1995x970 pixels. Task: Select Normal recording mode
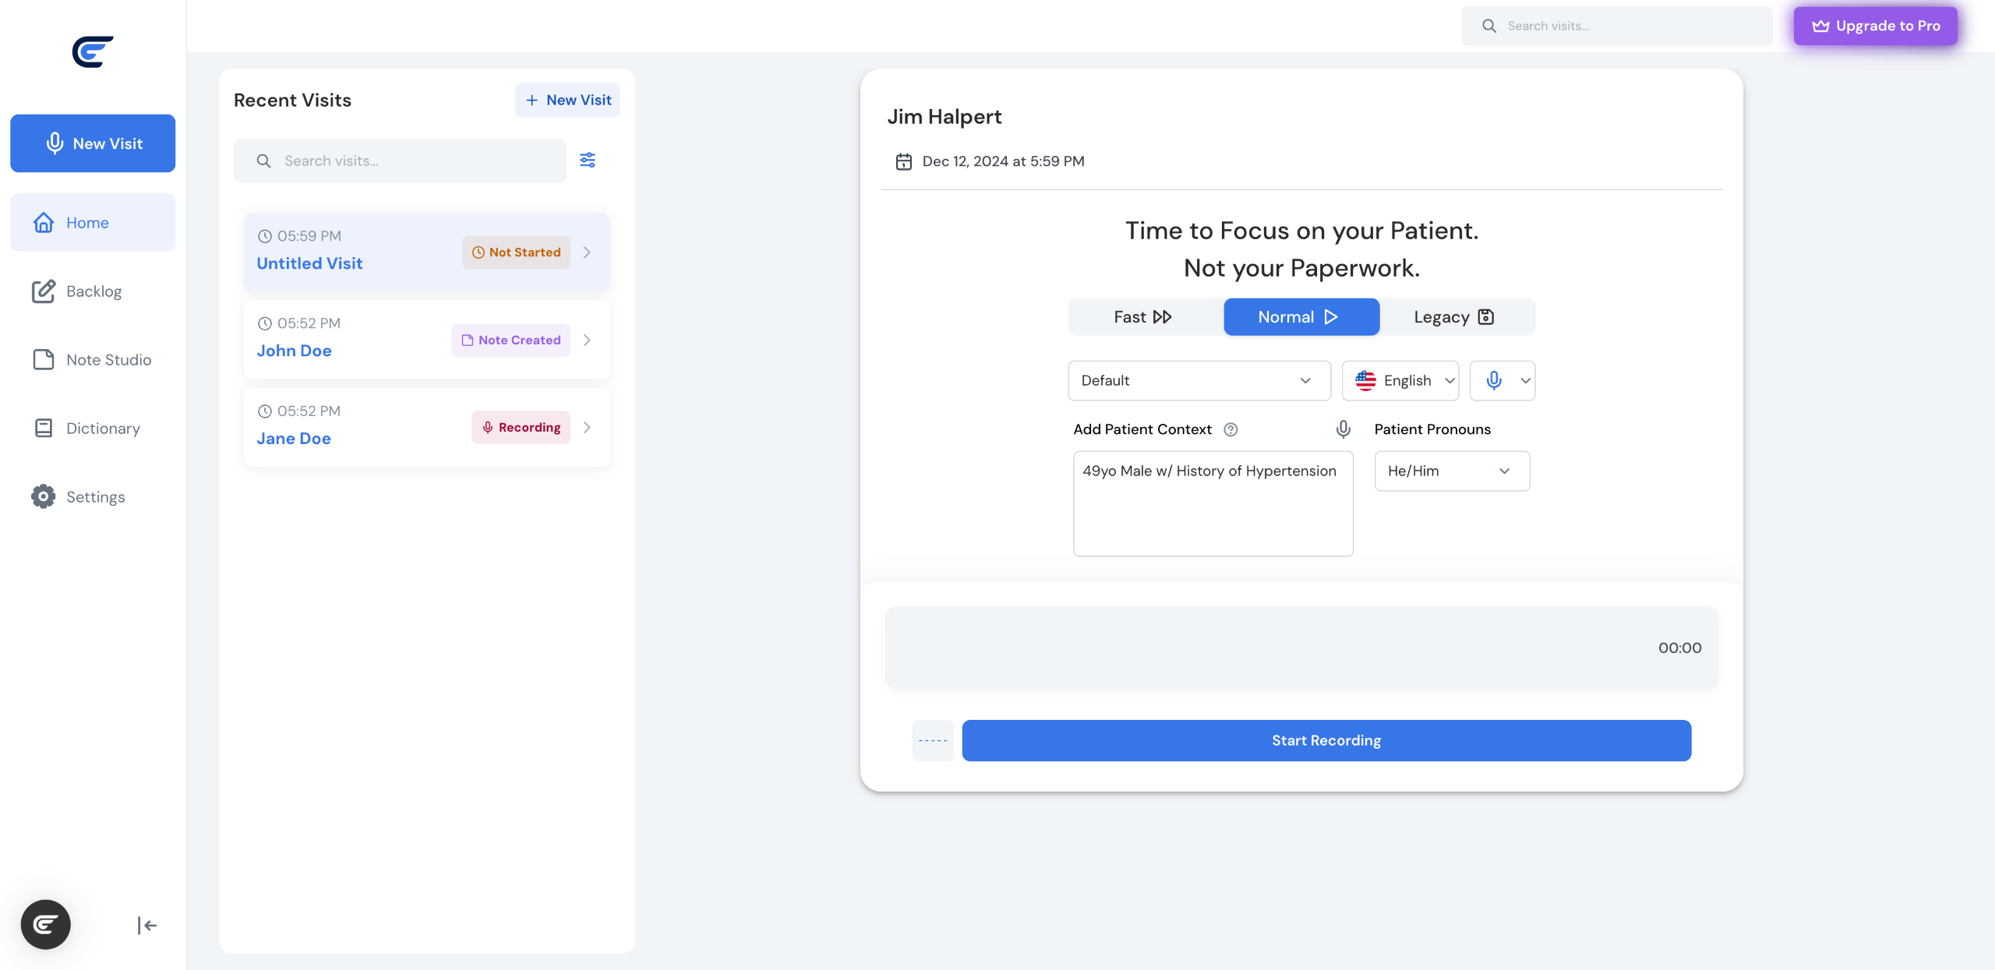tap(1301, 317)
